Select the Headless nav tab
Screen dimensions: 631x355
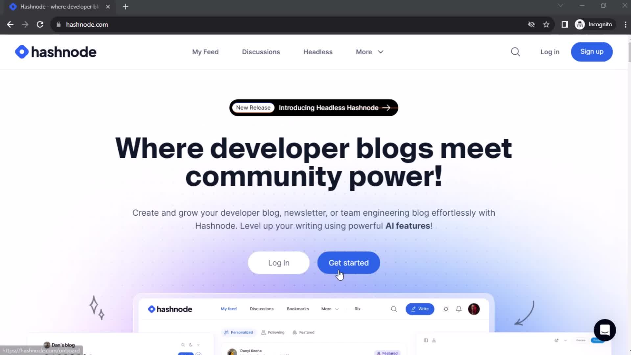pos(318,52)
